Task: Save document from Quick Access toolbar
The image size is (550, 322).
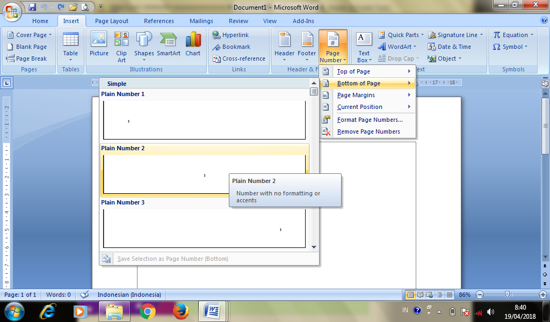Action: click(32, 6)
